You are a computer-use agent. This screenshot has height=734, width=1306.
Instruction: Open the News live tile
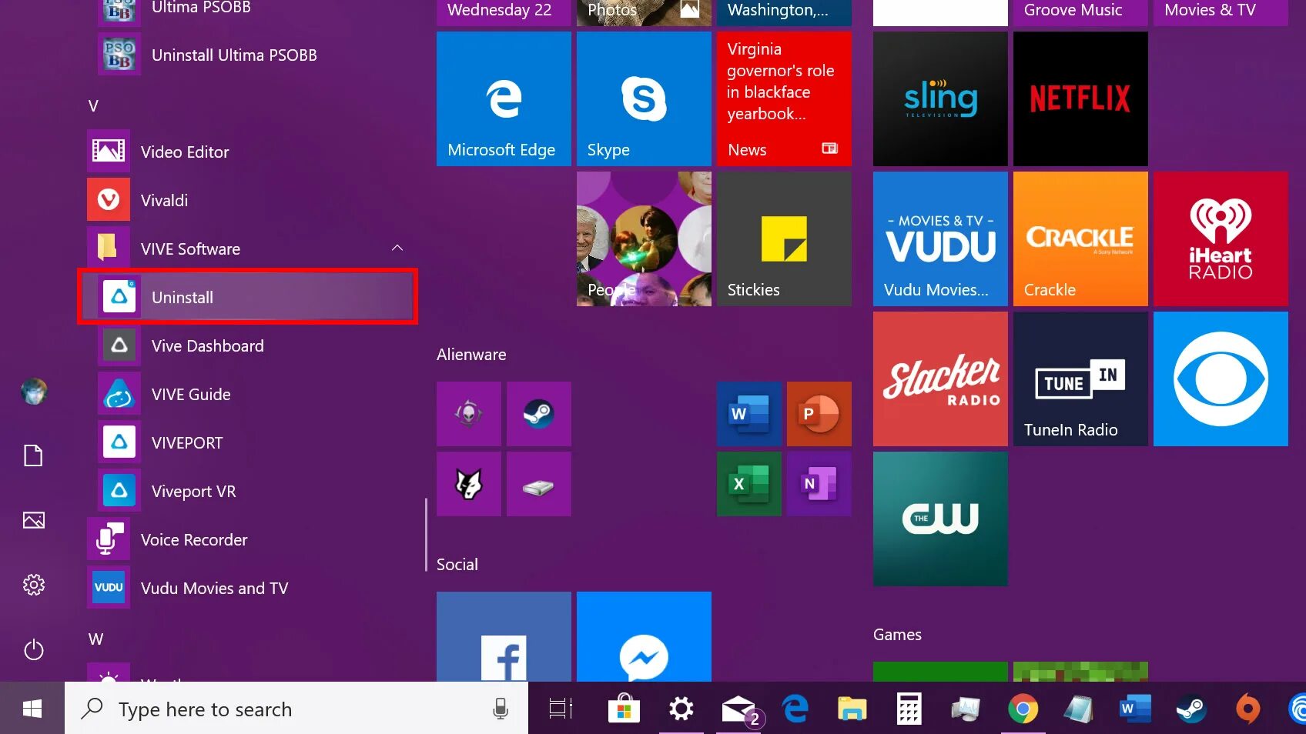pos(784,98)
